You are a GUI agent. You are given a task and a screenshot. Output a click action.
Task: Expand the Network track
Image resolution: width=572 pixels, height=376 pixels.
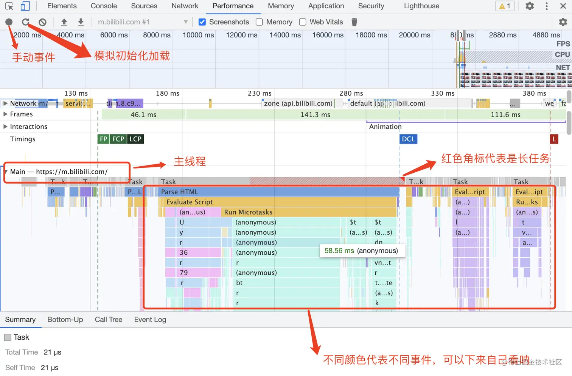tap(5, 103)
